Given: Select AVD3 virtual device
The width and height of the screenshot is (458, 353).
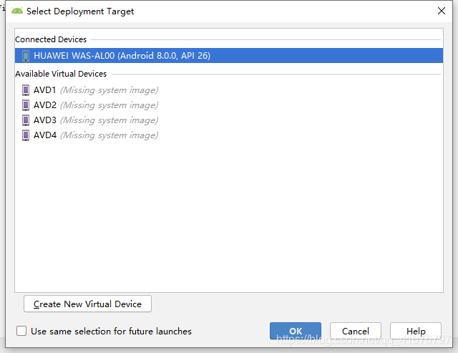Looking at the screenshot, I should pyautogui.click(x=229, y=120).
